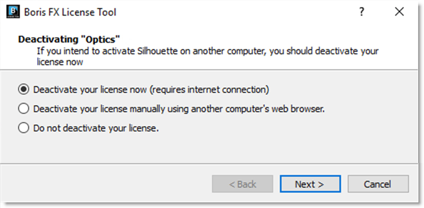Click empty title bar space left of help button
Screen dimensions: 424x208
237,12
